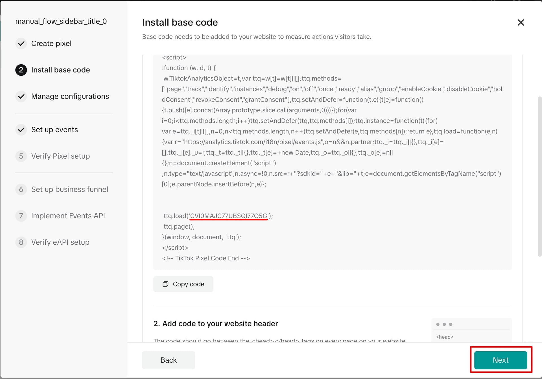Click the step 7 number badge
Image resolution: width=542 pixels, height=379 pixels.
pos(21,216)
